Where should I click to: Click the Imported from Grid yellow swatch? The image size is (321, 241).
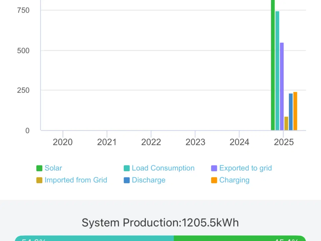click(x=39, y=180)
